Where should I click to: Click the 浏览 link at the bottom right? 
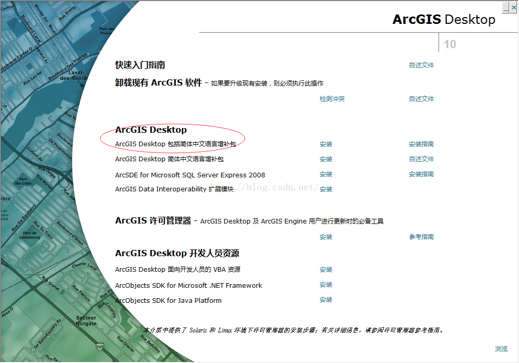pyautogui.click(x=501, y=349)
